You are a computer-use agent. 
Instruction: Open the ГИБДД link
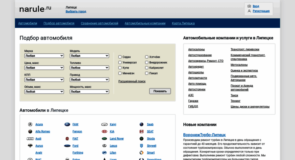click(193, 106)
